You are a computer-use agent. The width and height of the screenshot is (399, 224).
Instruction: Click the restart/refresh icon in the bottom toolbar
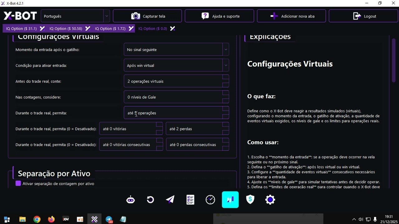tap(150, 199)
